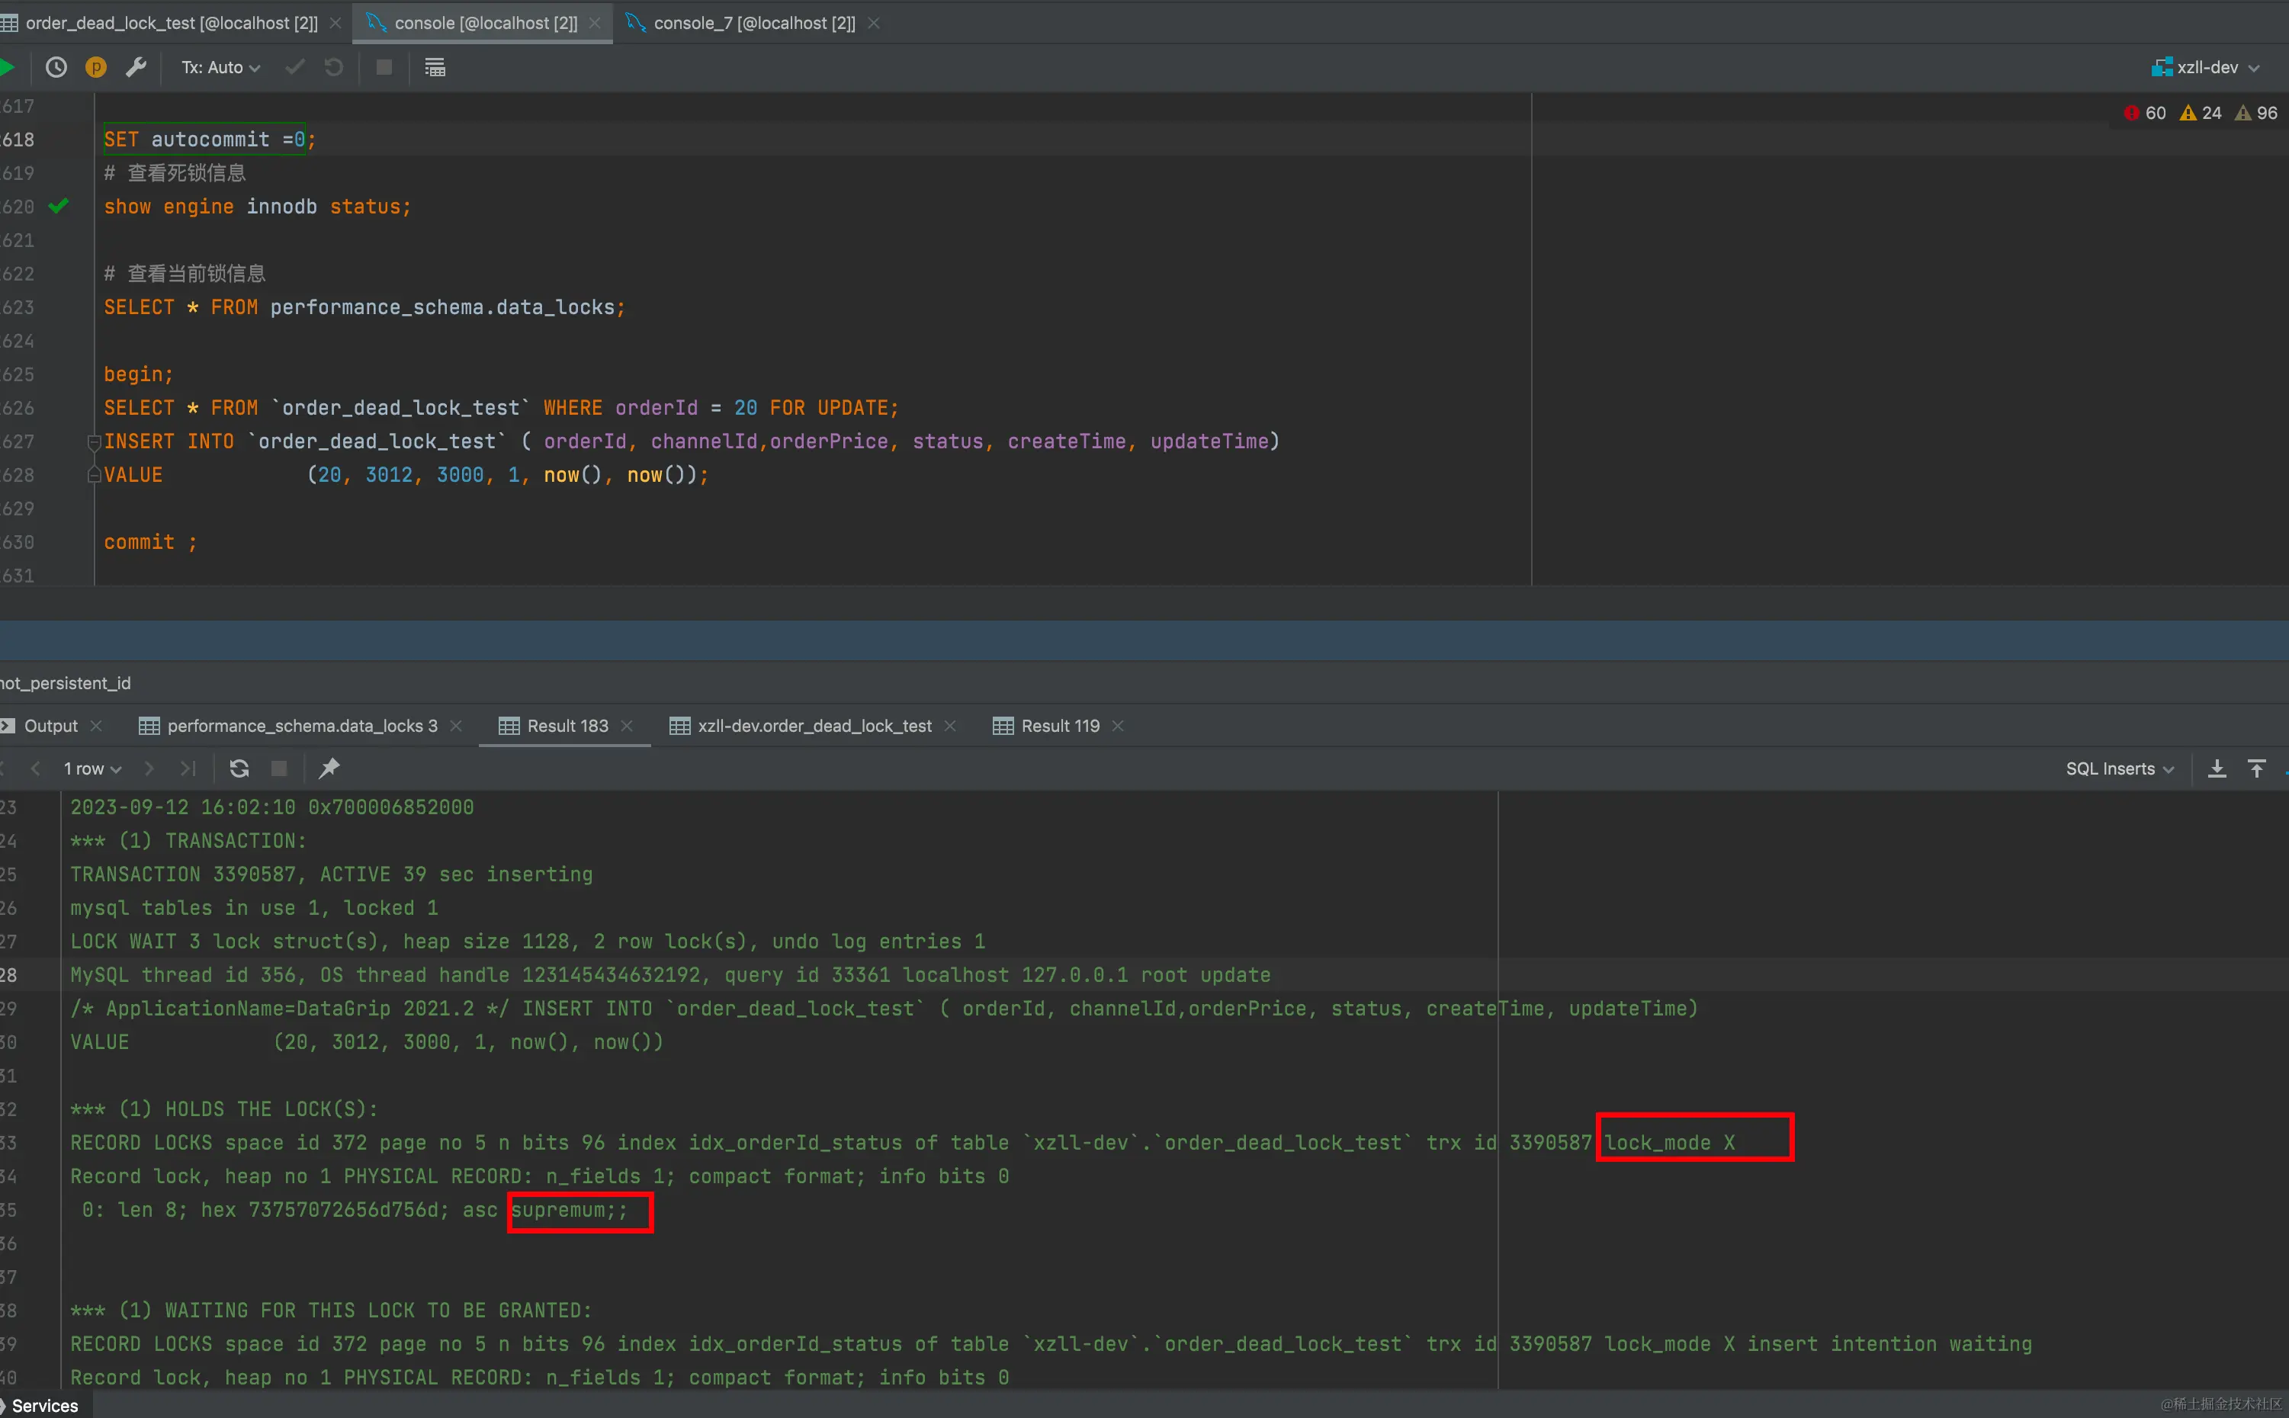This screenshot has width=2289, height=1418.
Task: Click the red errors count 60
Action: click(x=2145, y=114)
